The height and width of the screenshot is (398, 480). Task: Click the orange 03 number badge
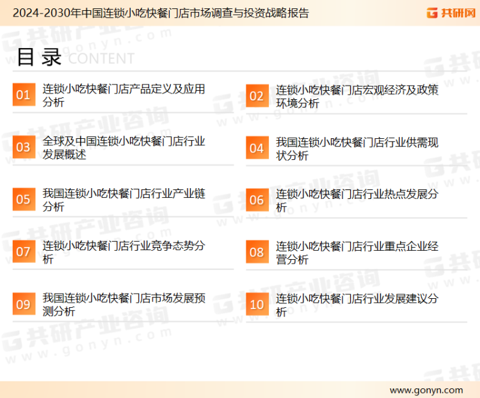click(24, 147)
